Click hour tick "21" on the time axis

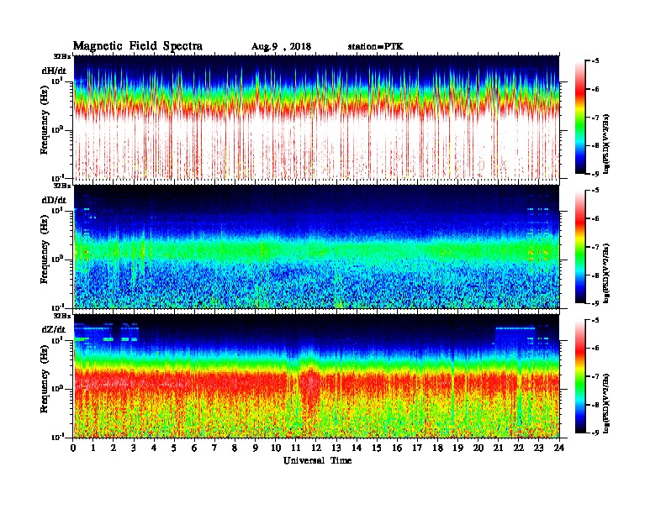point(499,448)
